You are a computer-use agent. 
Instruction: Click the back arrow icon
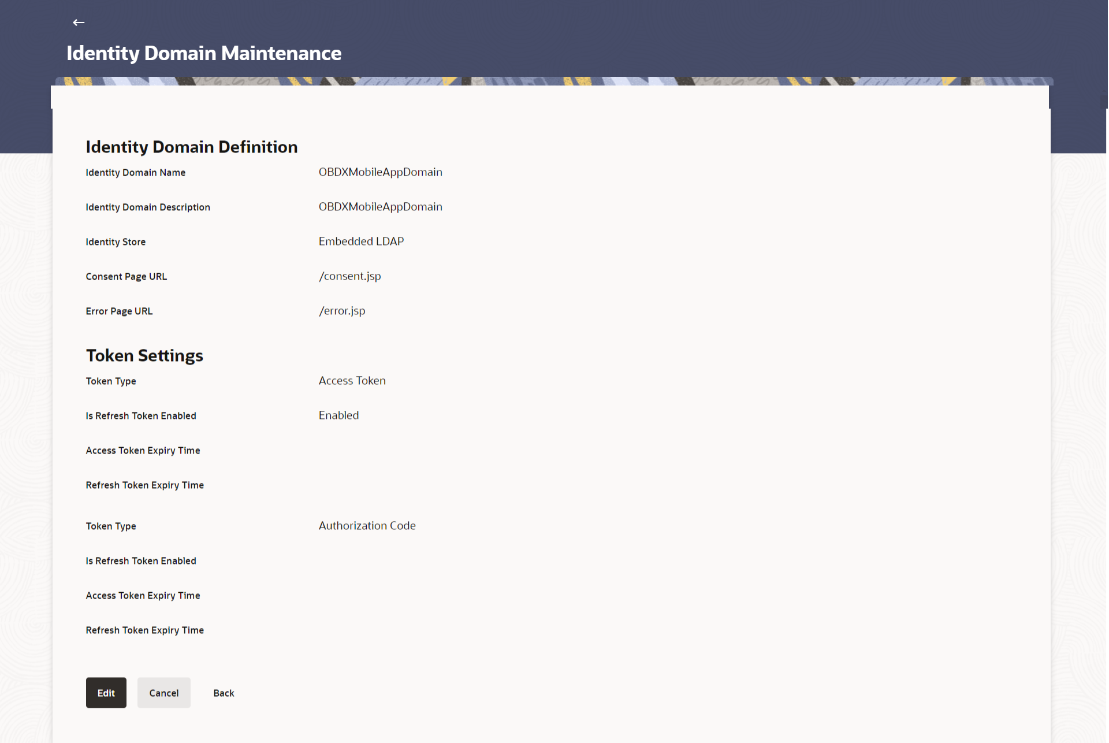[x=79, y=23]
